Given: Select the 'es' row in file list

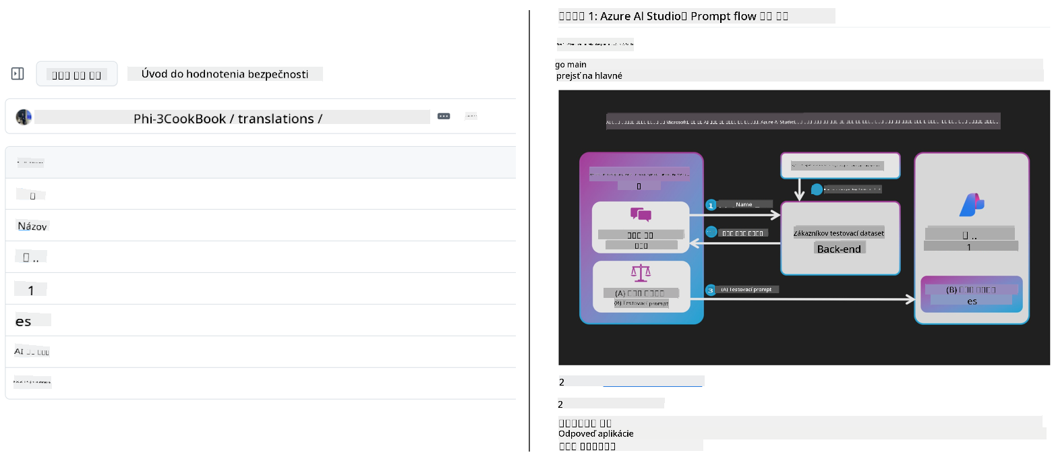Looking at the screenshot, I should tap(260, 321).
